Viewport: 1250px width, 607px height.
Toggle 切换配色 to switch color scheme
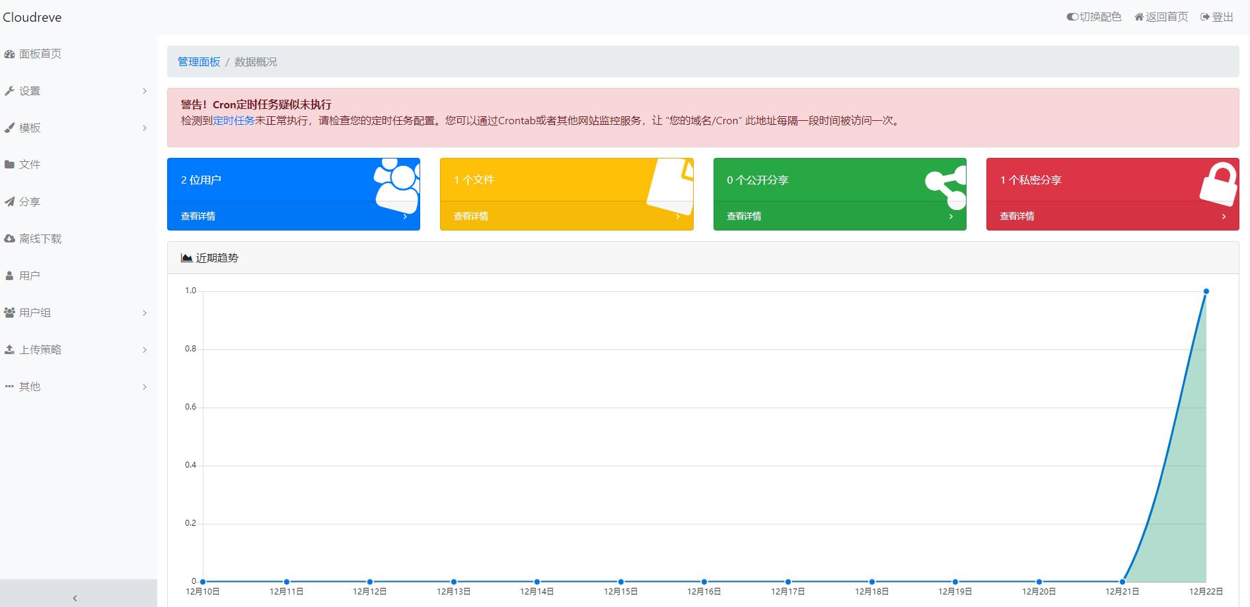(x=1093, y=17)
